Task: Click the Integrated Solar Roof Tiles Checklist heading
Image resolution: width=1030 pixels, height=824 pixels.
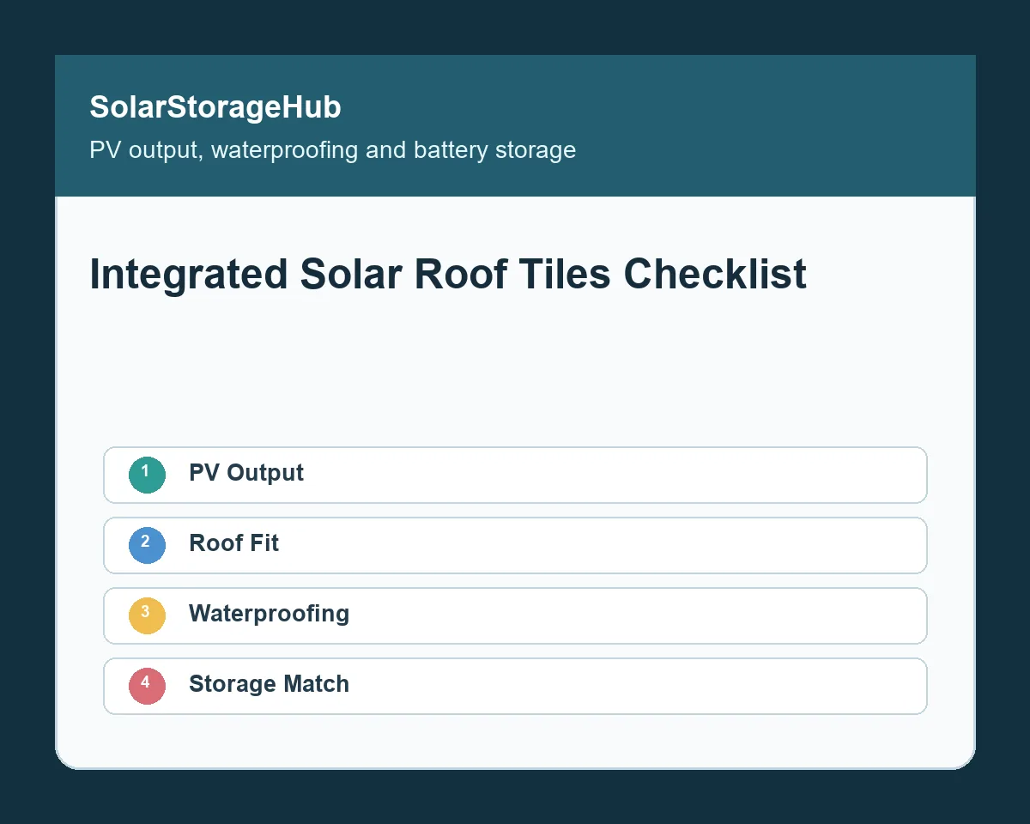Action: click(448, 276)
